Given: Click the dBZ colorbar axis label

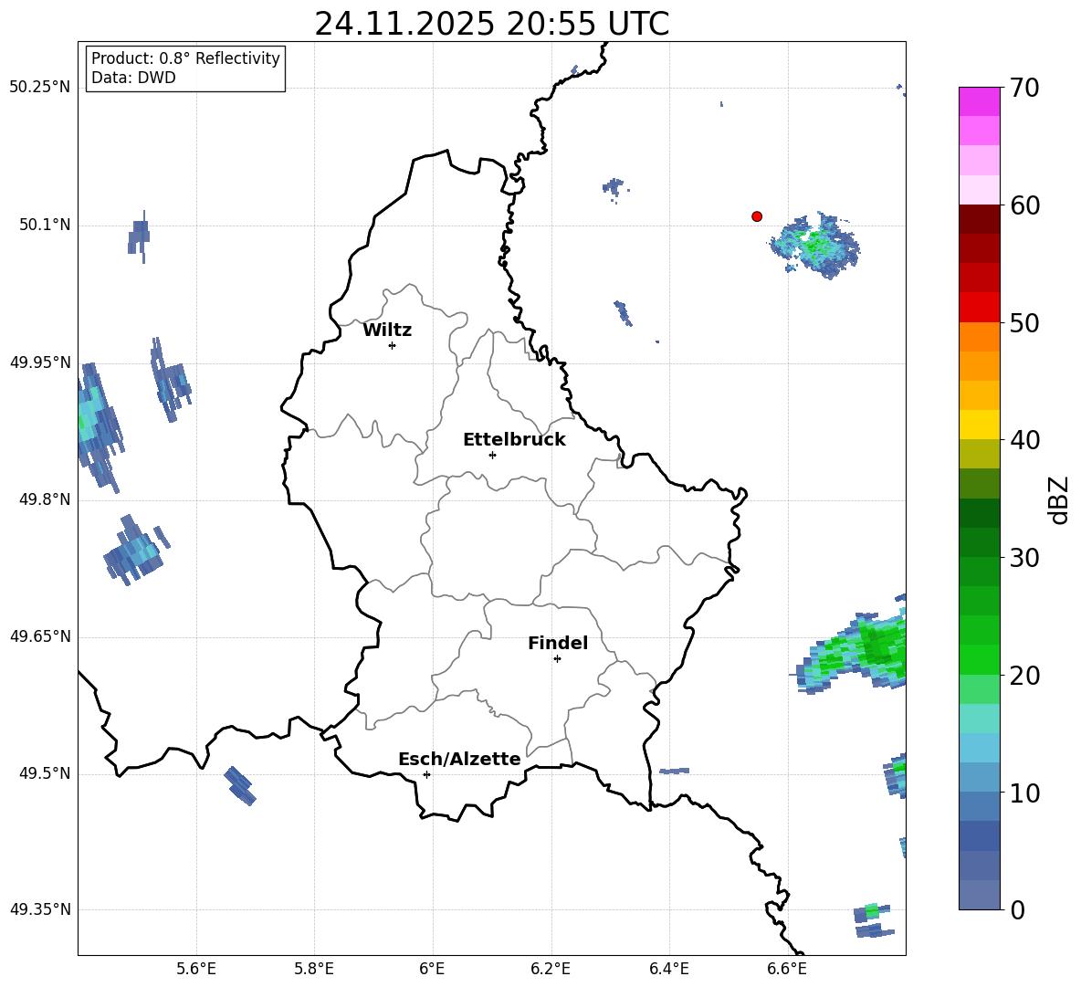Looking at the screenshot, I should click(1060, 499).
